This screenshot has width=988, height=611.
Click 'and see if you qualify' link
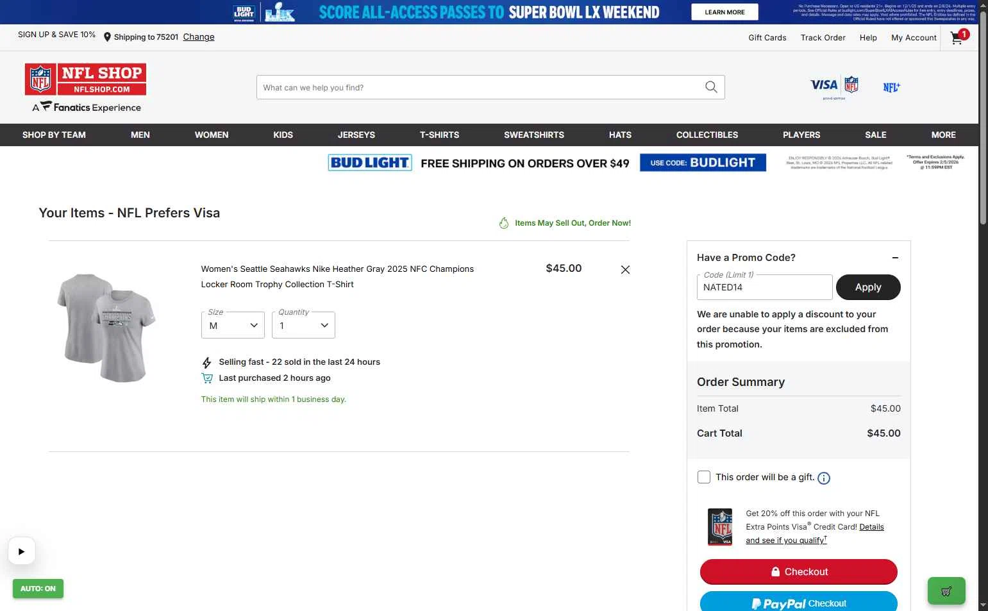(x=786, y=540)
